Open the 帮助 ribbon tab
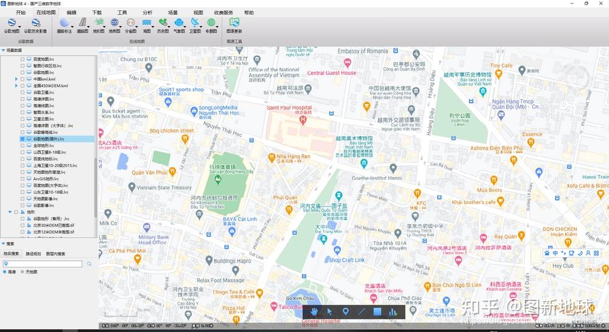The width and height of the screenshot is (609, 332). [248, 13]
